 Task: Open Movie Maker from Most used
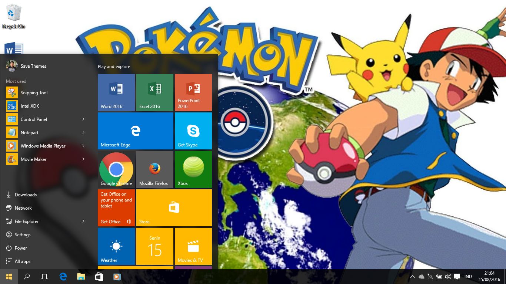[x=46, y=159]
